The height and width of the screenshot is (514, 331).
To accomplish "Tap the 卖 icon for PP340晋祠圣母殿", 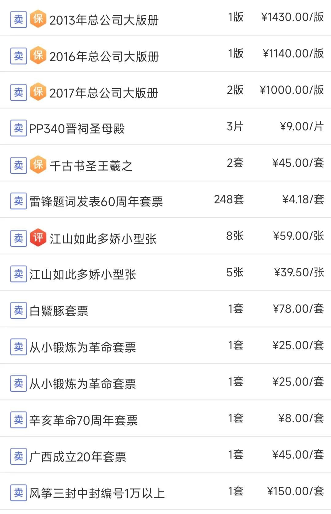I will click(18, 128).
